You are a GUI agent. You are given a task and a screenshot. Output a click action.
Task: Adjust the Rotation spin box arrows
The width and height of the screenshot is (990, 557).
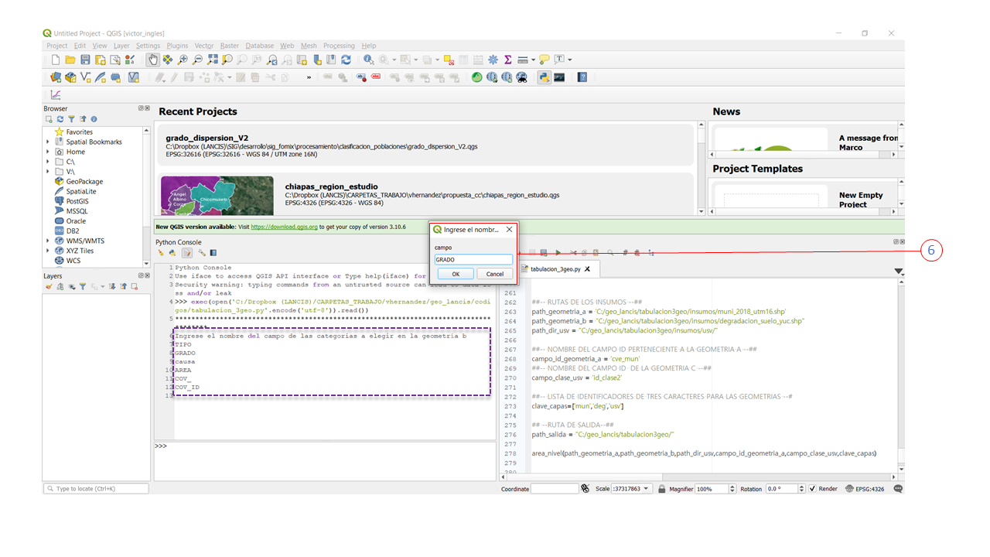click(801, 489)
